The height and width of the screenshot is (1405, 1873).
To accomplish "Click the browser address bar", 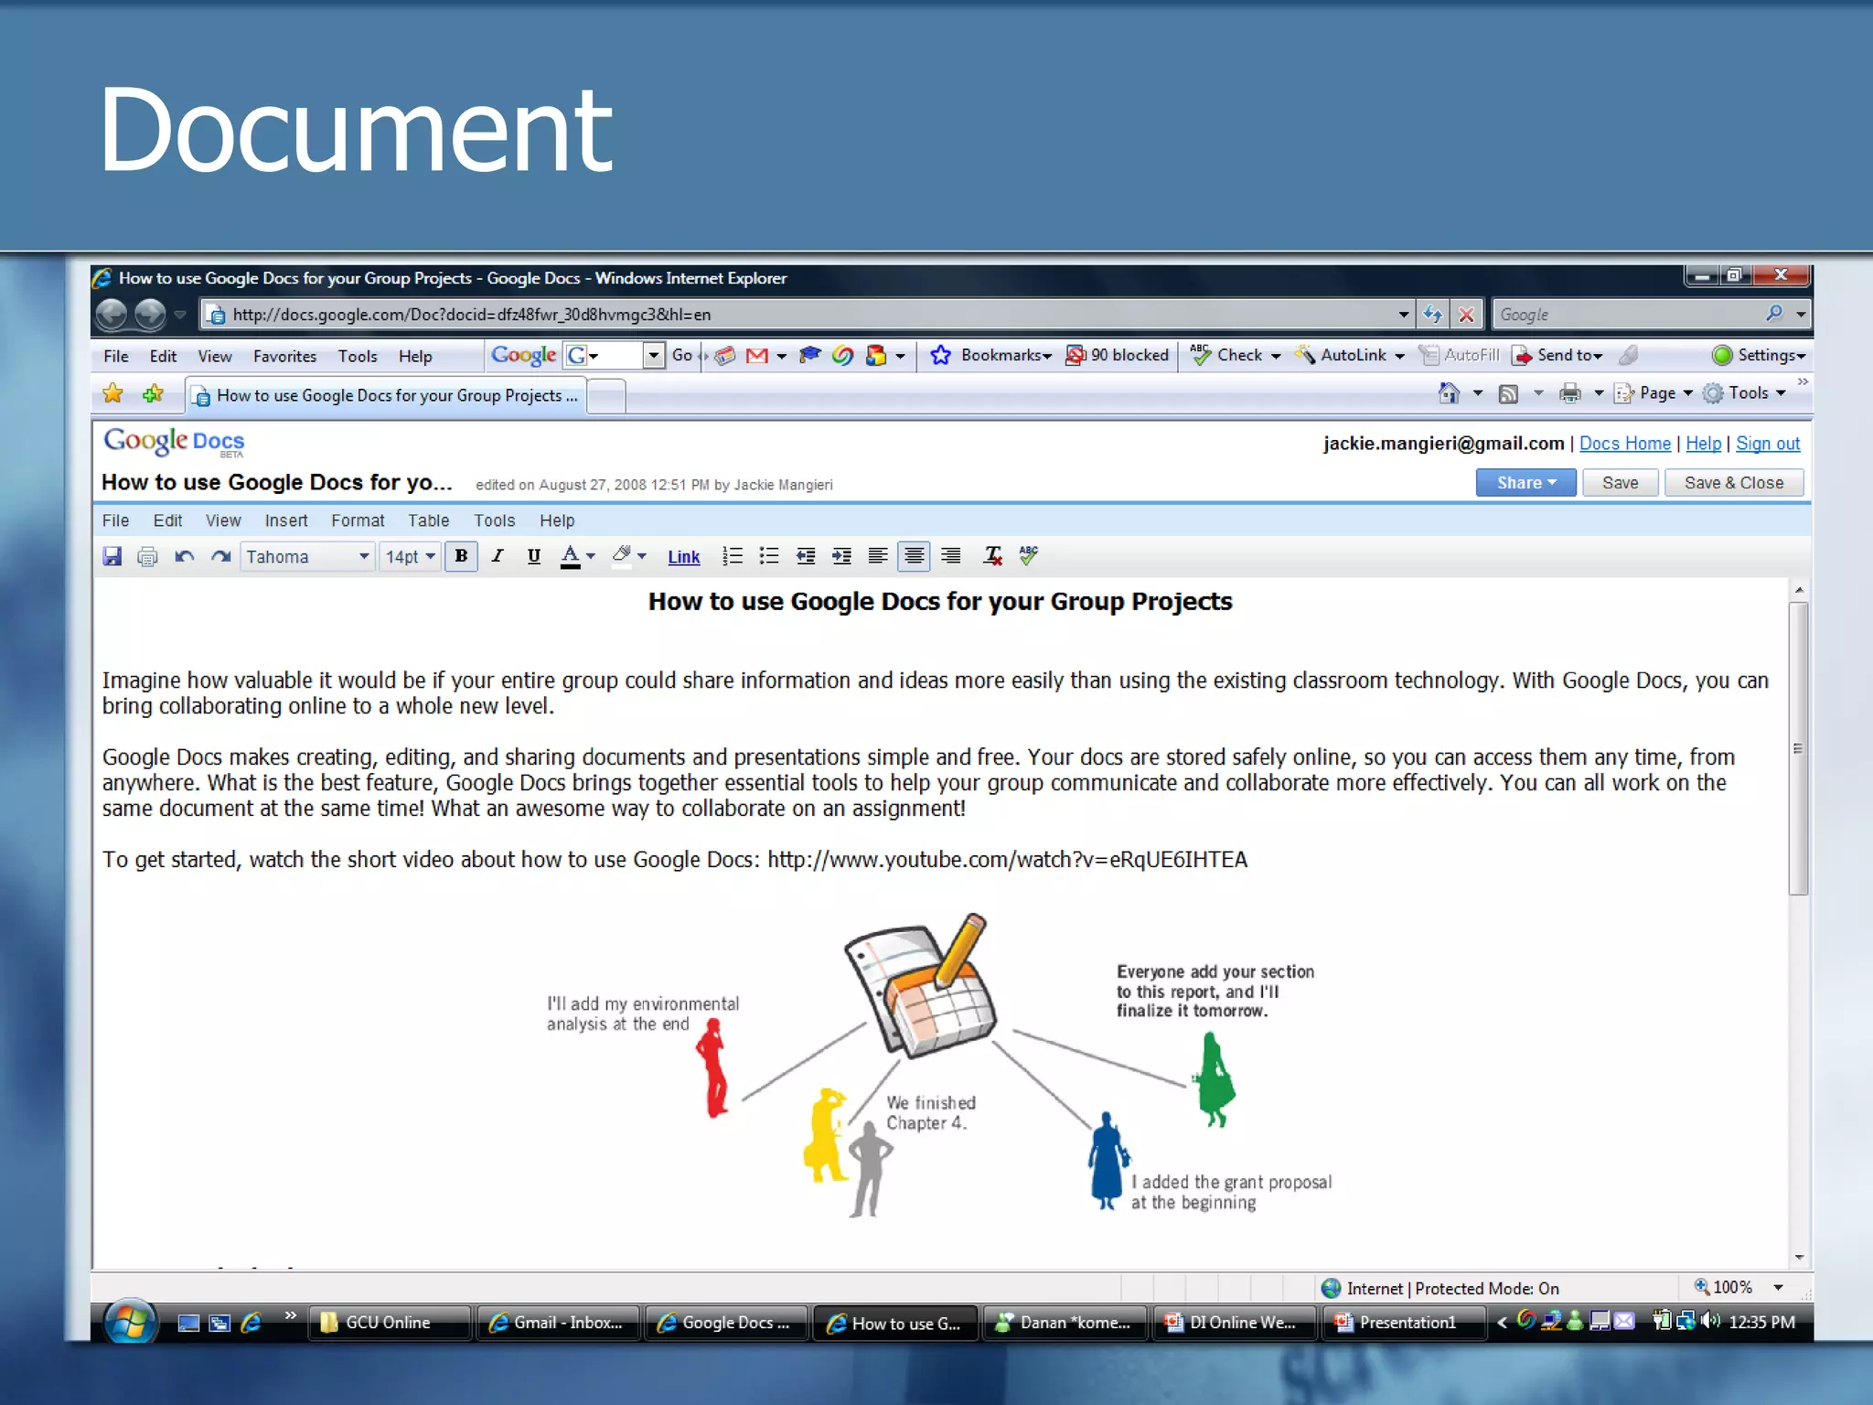I will [x=805, y=315].
